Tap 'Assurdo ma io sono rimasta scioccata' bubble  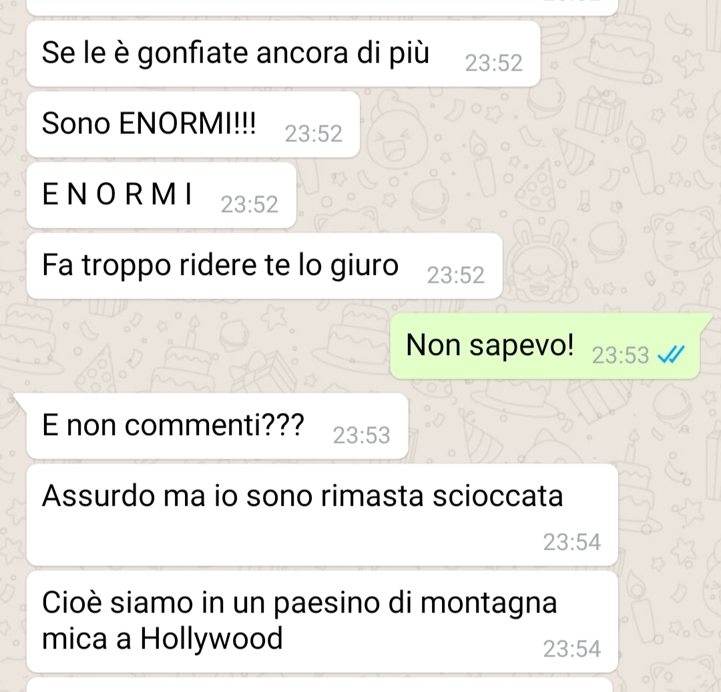click(322, 514)
